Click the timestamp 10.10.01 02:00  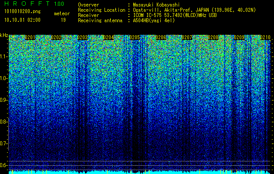click(x=22, y=20)
